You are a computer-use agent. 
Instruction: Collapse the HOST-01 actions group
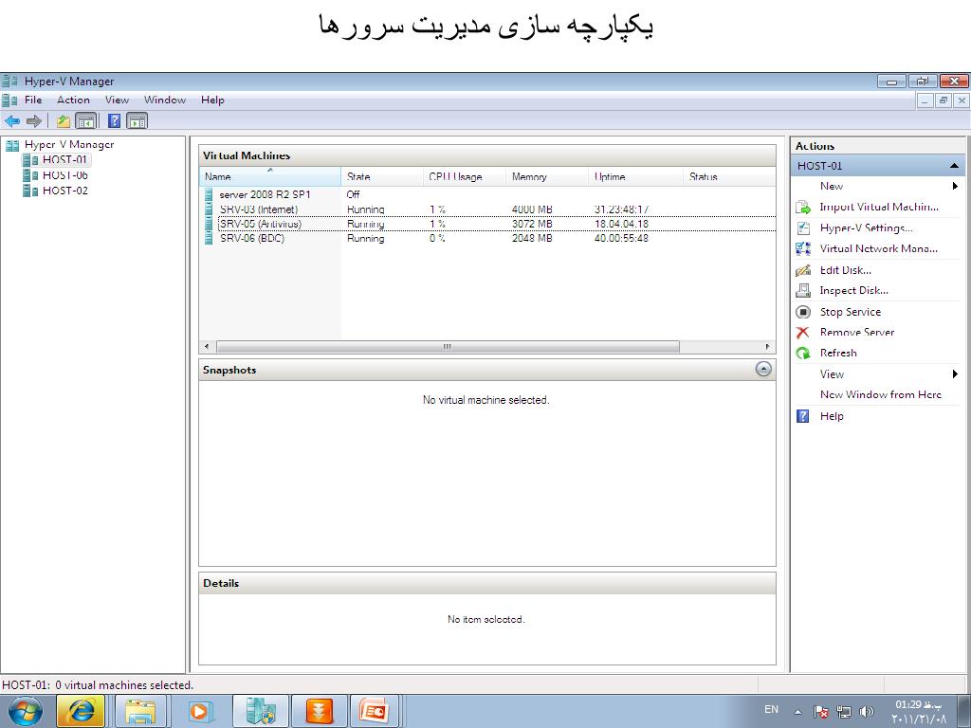tap(954, 166)
